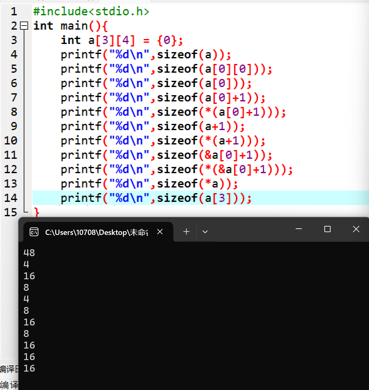This screenshot has height=390, width=369.
Task: Click the terminal tab's console icon
Action: pos(34,232)
